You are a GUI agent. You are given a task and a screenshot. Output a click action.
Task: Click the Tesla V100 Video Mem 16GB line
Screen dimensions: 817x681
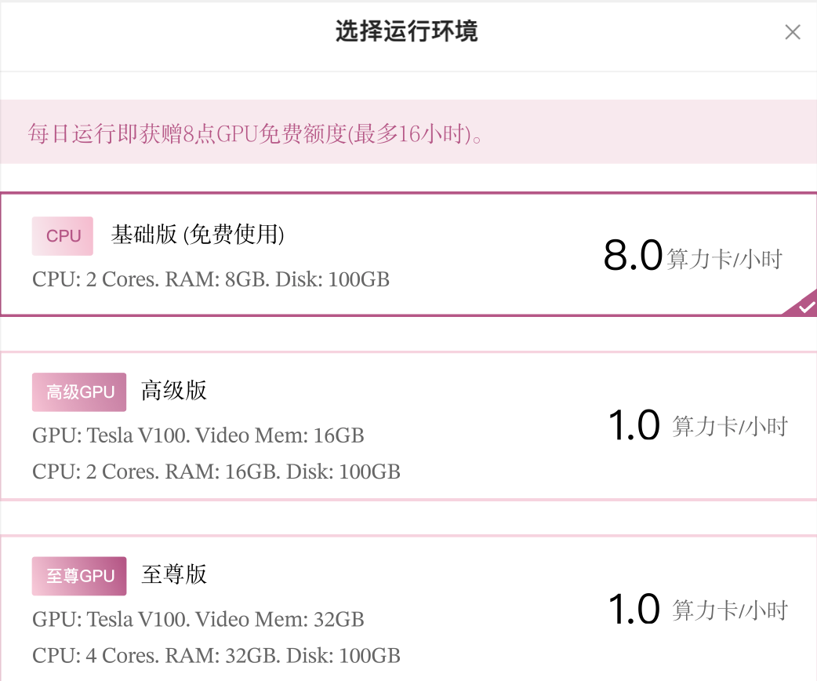[x=198, y=435]
